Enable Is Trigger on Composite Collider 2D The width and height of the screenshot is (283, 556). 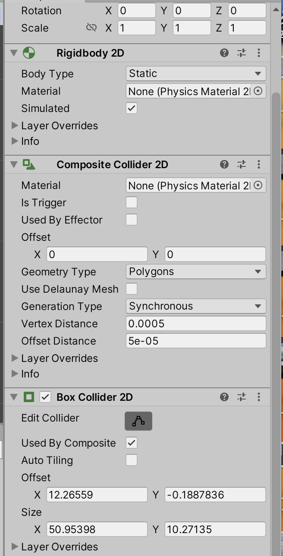pos(132,202)
